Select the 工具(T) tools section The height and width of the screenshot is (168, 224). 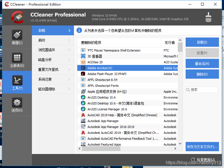point(17,82)
